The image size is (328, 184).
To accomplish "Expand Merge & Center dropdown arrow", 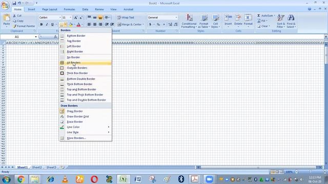I will [x=143, y=25].
